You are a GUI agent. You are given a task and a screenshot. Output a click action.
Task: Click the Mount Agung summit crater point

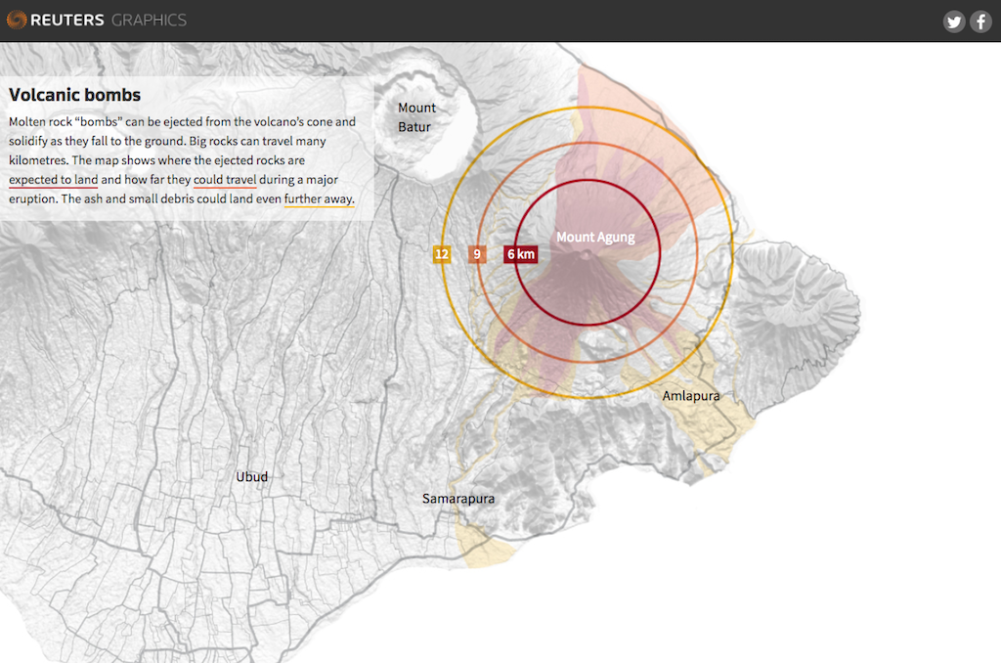tap(587, 256)
